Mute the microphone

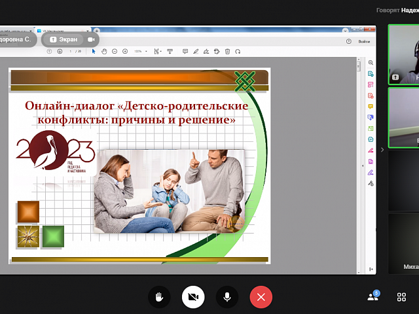(x=227, y=297)
